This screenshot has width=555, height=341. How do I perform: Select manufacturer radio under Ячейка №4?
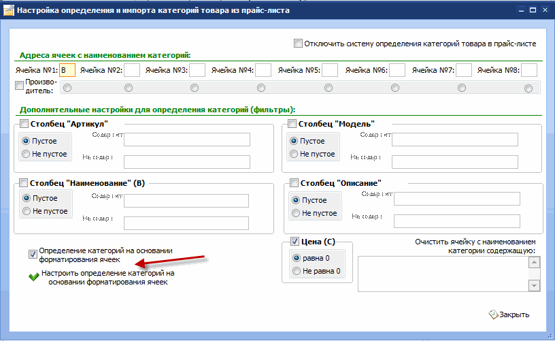pyautogui.click(x=261, y=88)
